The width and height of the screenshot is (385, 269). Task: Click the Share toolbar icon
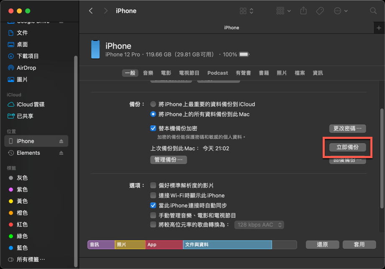tap(303, 11)
